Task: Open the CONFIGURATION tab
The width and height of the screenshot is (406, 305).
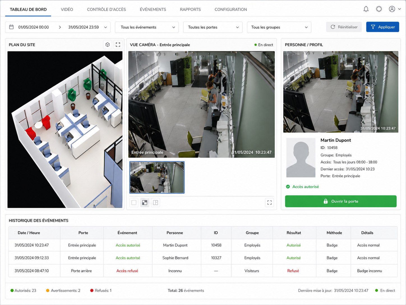Action: (x=231, y=9)
